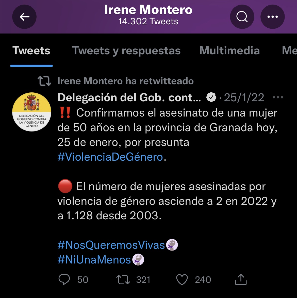
Task: Tap the back arrow button
Action: pos(24,17)
